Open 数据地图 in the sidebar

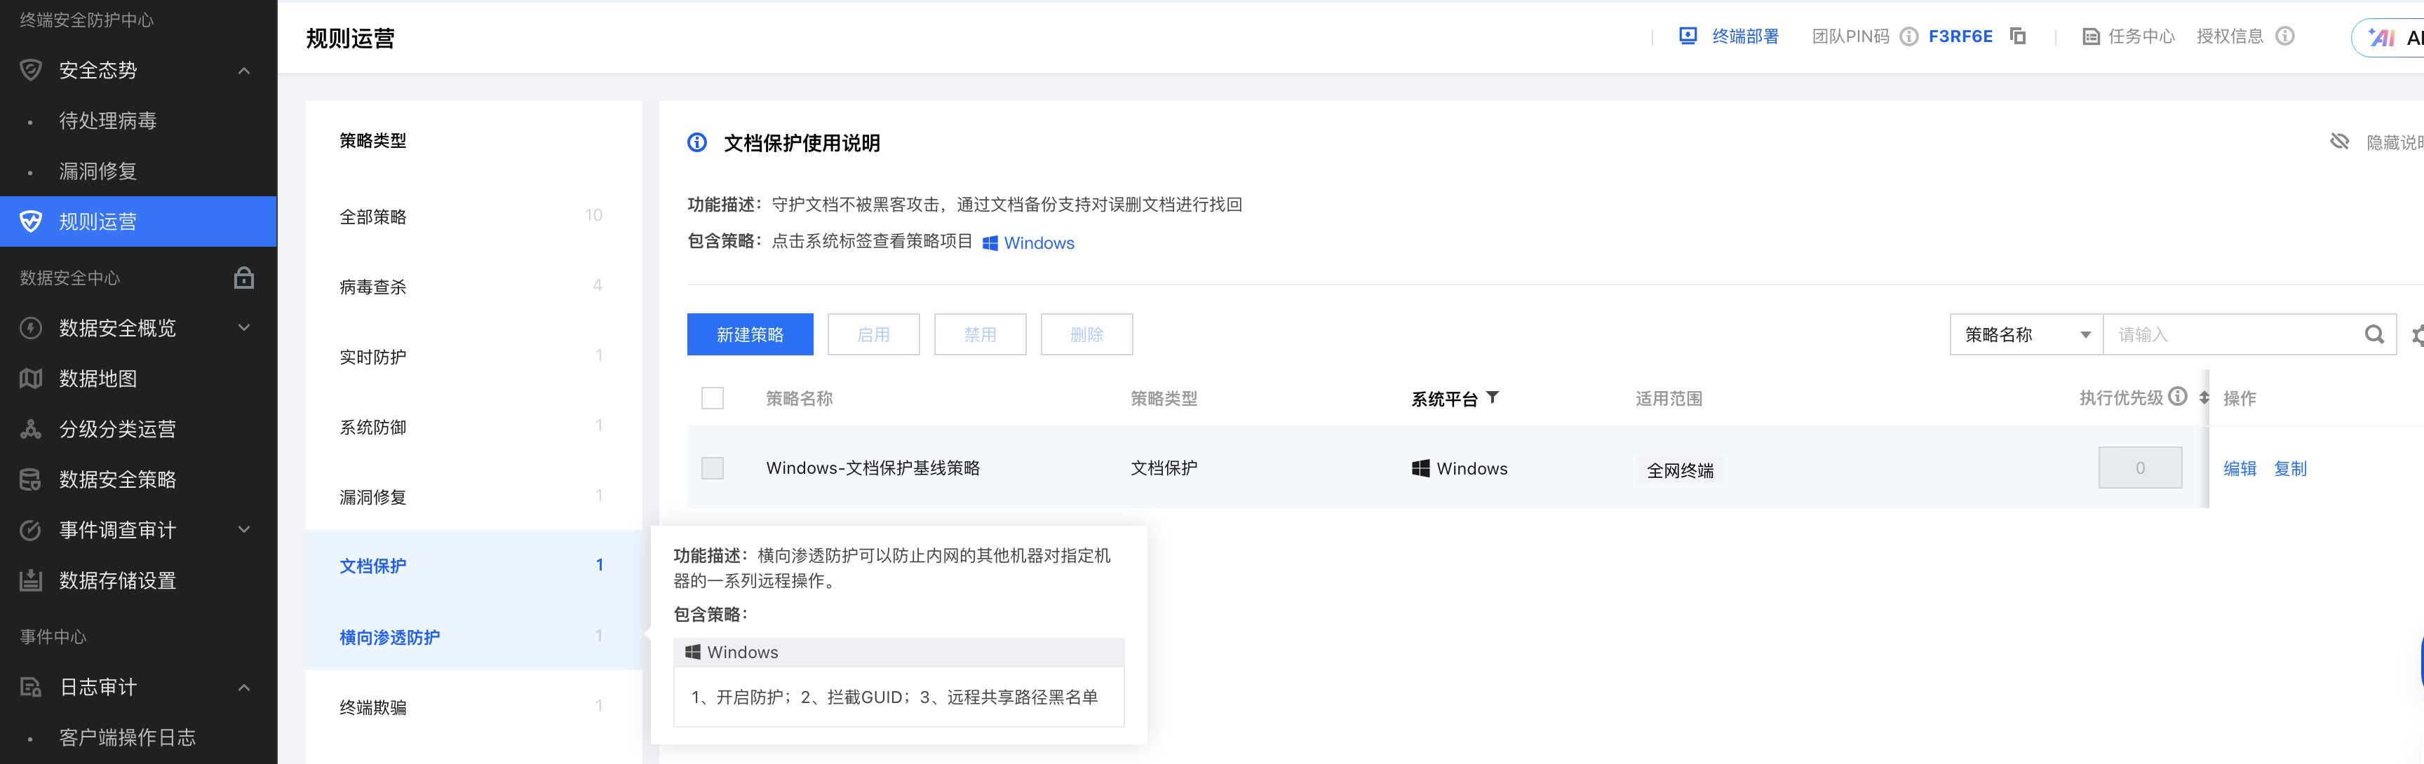(x=98, y=378)
